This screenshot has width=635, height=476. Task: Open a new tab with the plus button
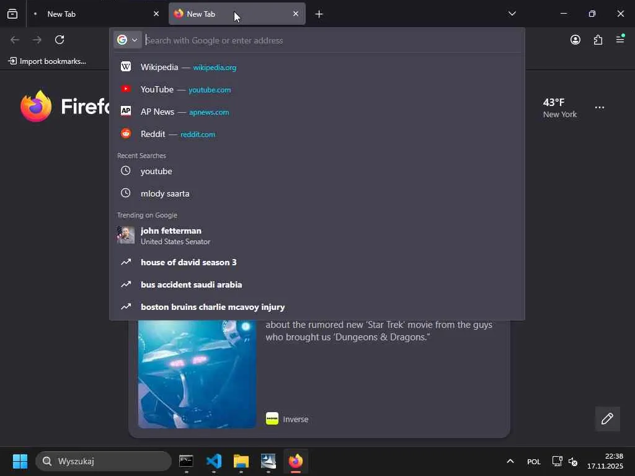(319, 14)
